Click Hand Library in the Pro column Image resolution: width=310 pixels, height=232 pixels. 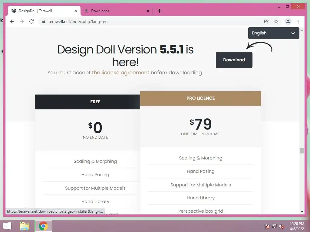[x=201, y=198]
